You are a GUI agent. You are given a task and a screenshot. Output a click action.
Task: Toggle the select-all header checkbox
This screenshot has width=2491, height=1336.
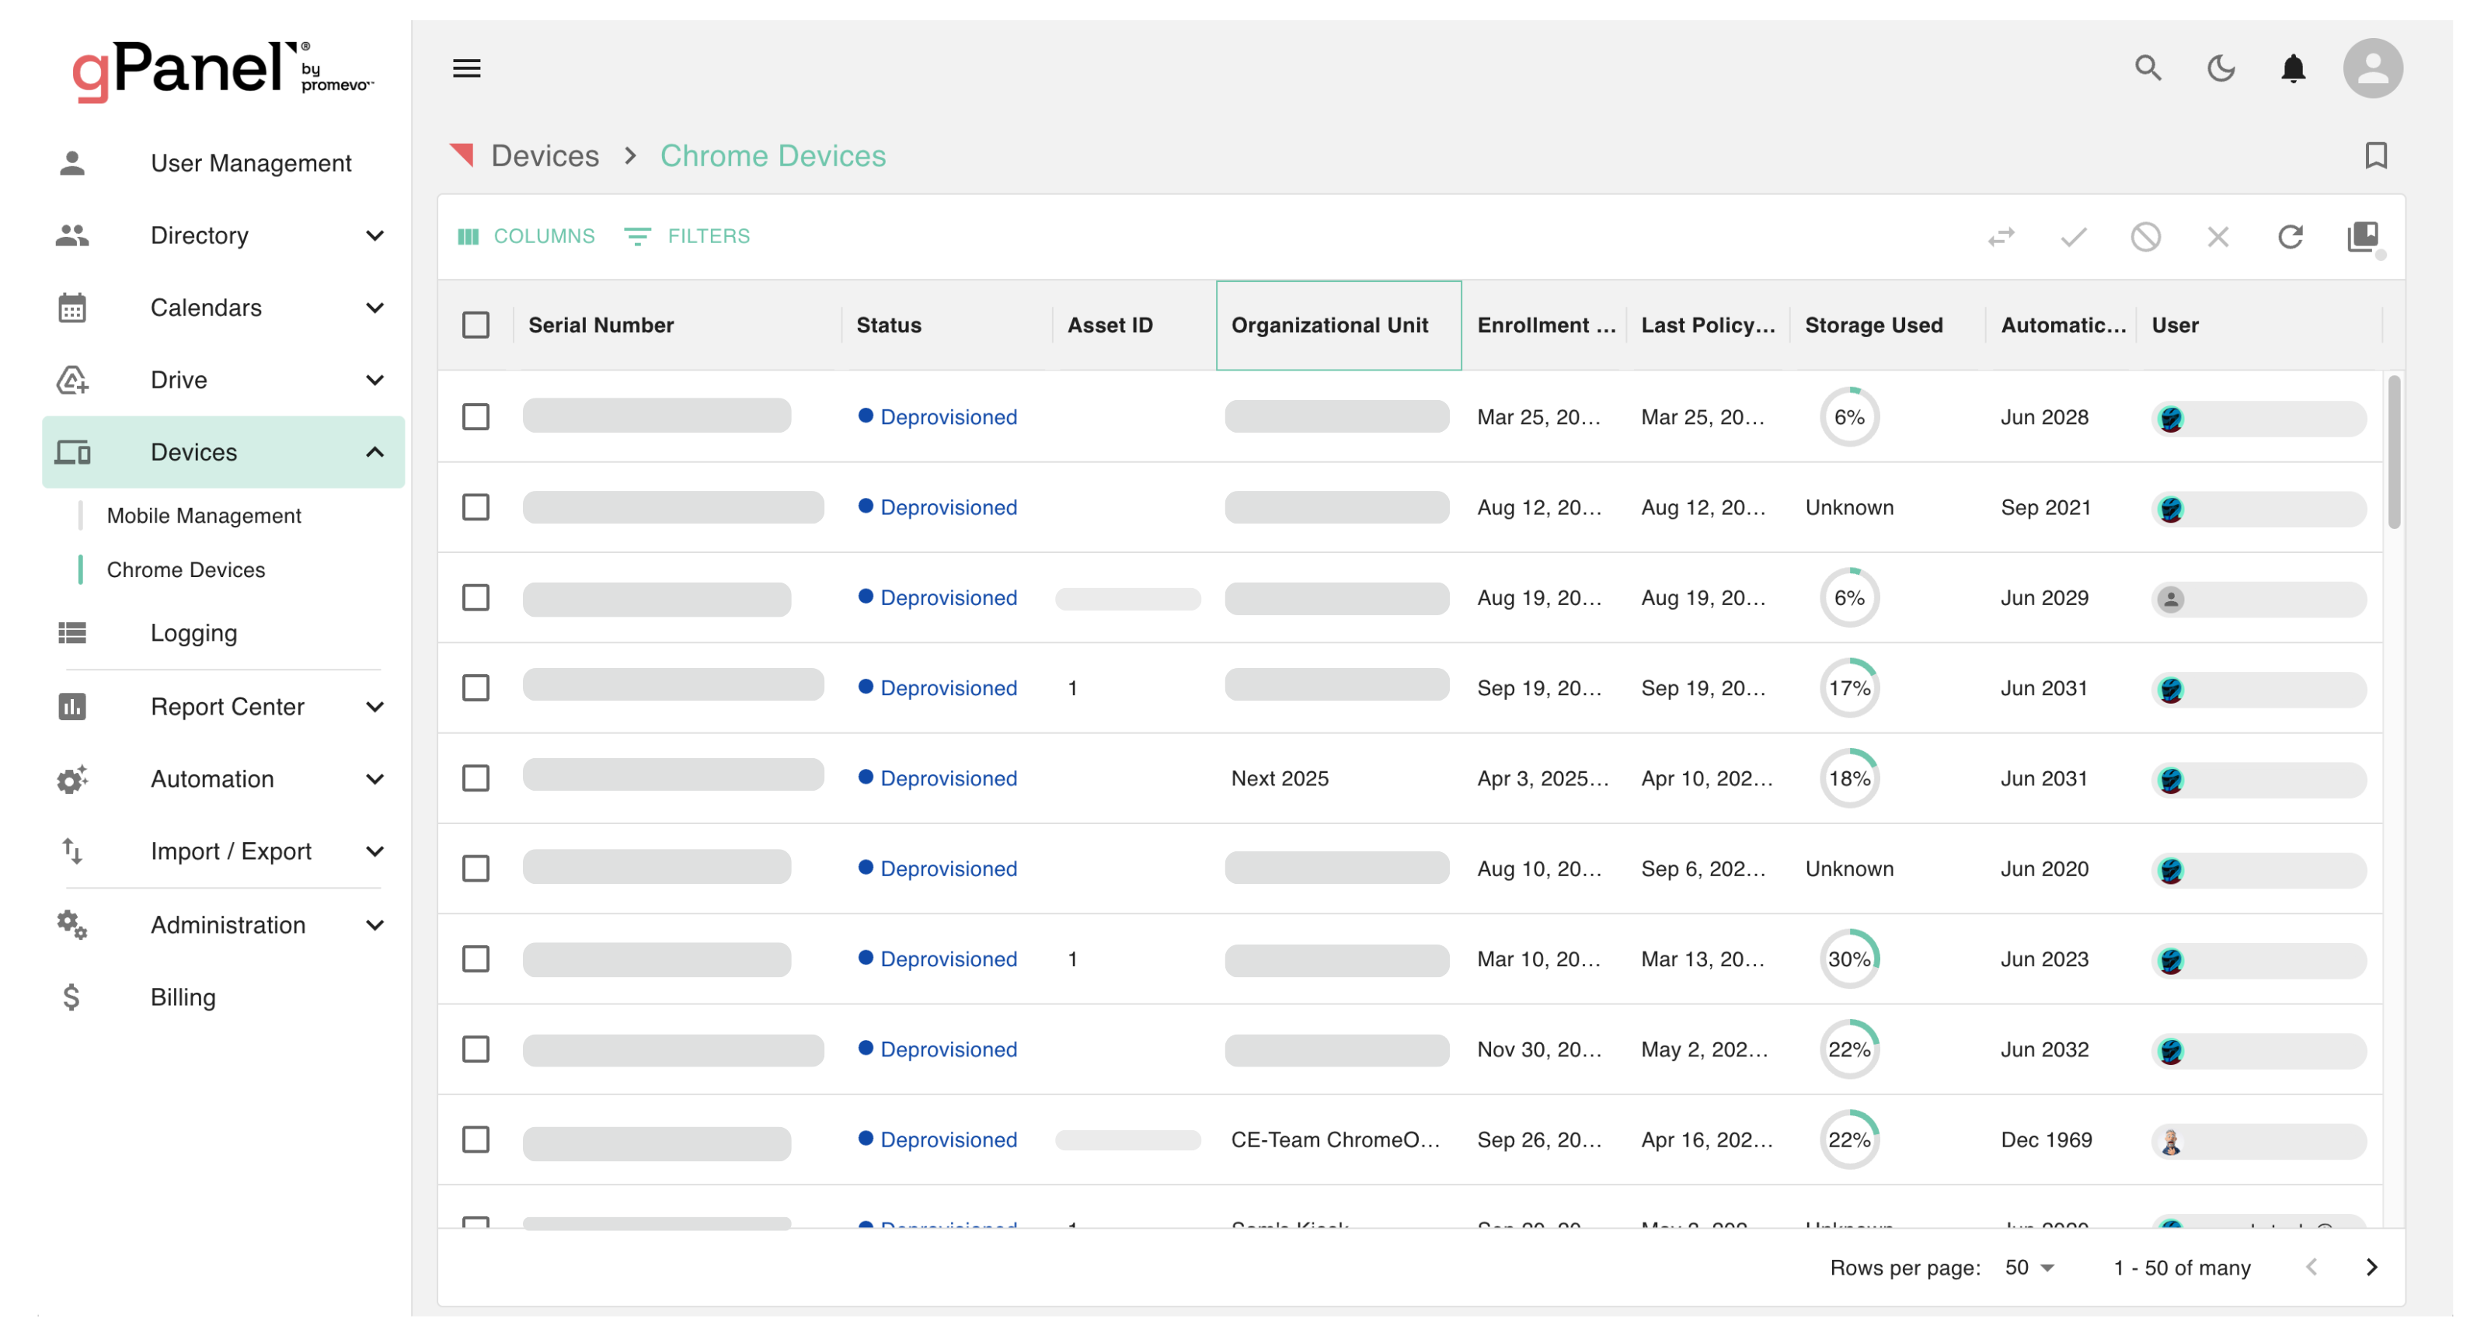click(476, 325)
